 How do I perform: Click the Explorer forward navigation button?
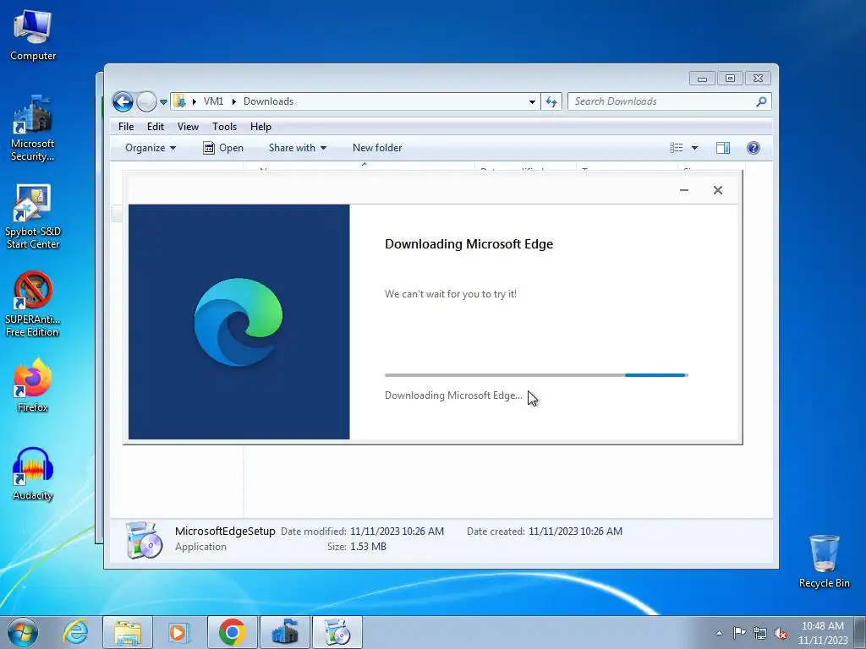(x=146, y=101)
